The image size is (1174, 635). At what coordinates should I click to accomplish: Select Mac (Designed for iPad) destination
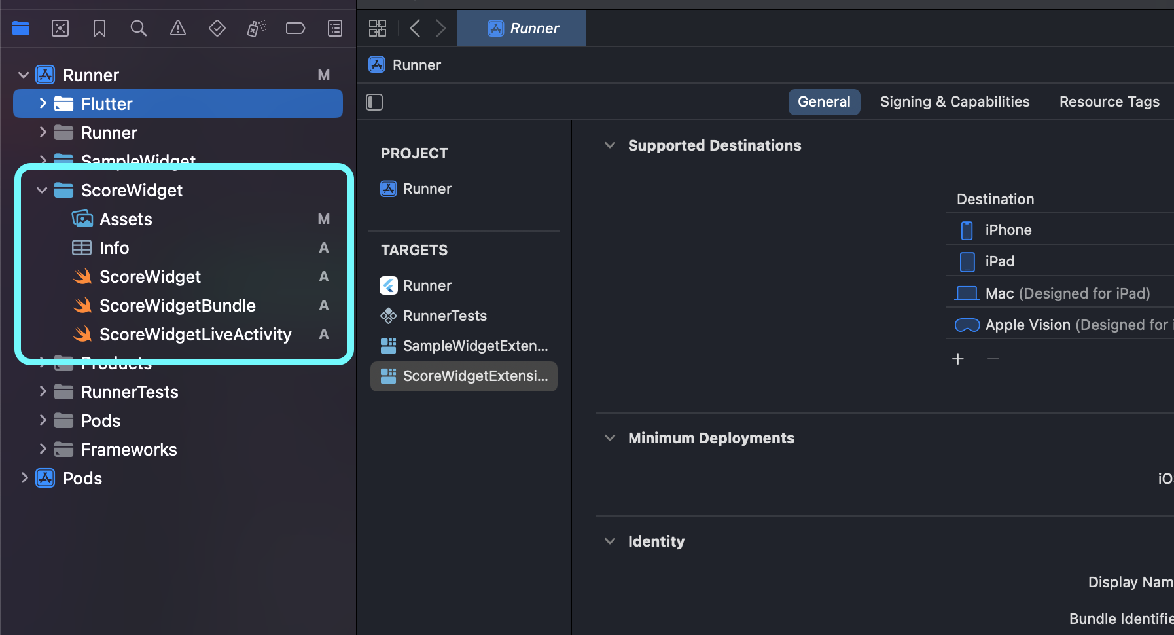tap(1060, 293)
